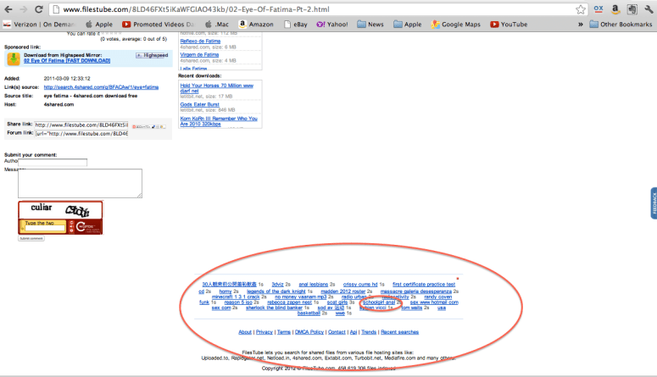657x377 pixels.
Task: Bookmark page with the star icon
Action: (581, 9)
